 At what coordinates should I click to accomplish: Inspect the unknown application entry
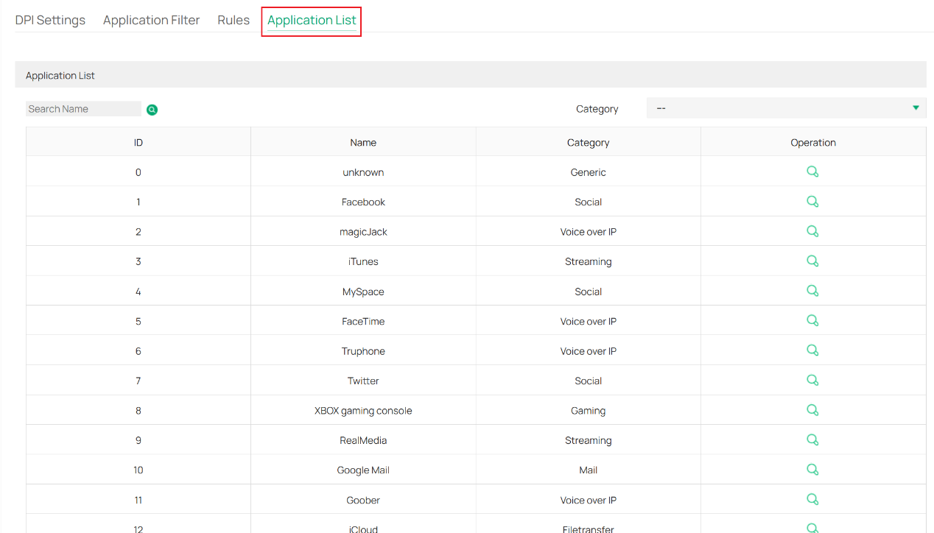tap(812, 171)
